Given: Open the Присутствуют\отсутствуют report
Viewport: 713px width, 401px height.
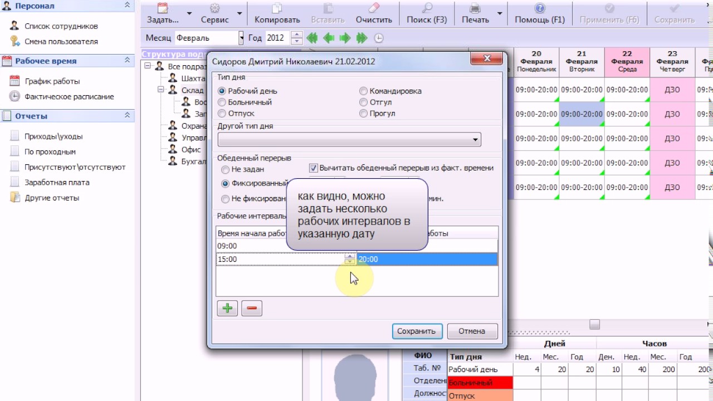Looking at the screenshot, I should tap(75, 167).
